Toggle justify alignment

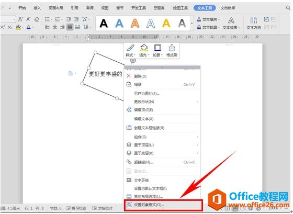(70, 27)
